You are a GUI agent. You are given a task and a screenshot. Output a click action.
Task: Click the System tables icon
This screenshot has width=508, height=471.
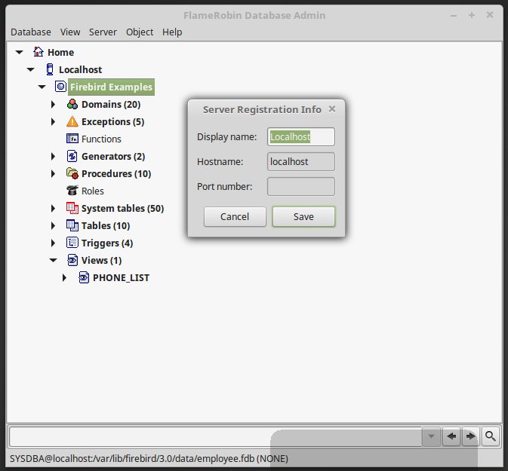pos(72,209)
